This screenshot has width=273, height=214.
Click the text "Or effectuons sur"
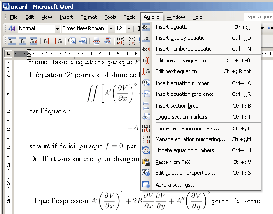pos(55,159)
